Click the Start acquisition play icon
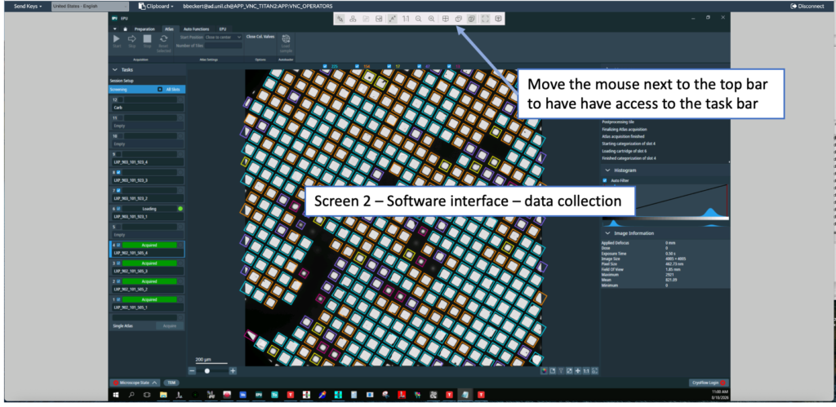This screenshot has height=407, width=836. (x=117, y=39)
